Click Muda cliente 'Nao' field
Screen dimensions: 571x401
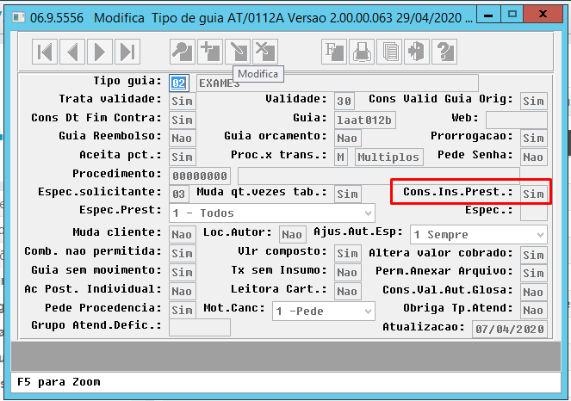(183, 235)
